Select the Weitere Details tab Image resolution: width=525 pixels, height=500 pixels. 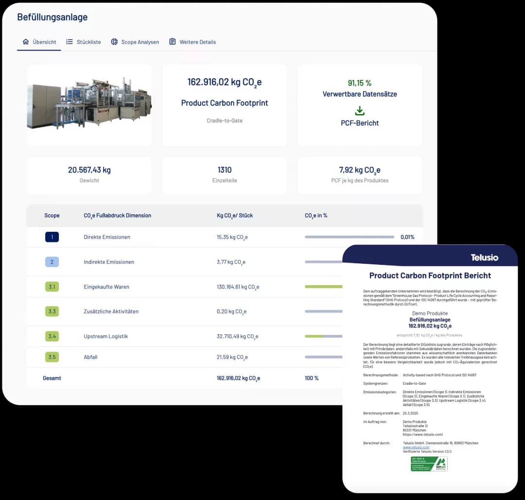(192, 42)
